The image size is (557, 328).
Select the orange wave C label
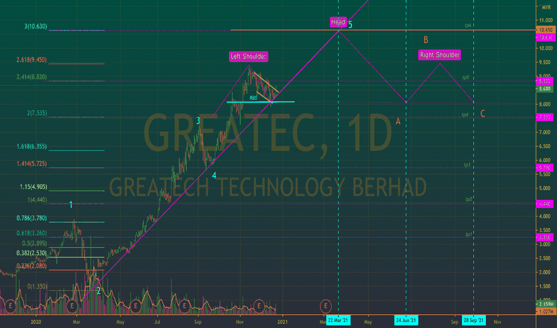click(x=482, y=113)
